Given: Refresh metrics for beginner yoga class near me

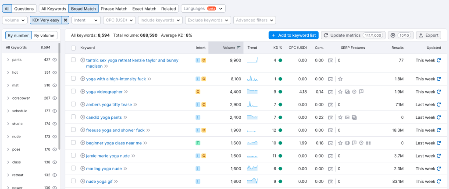Looking at the screenshot, I should coord(438,143).
